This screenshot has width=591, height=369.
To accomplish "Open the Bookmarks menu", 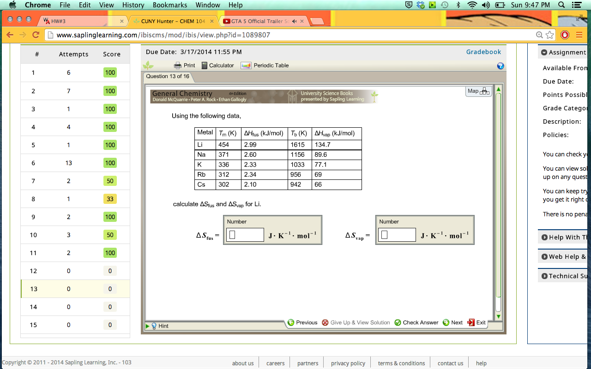I will click(x=170, y=5).
